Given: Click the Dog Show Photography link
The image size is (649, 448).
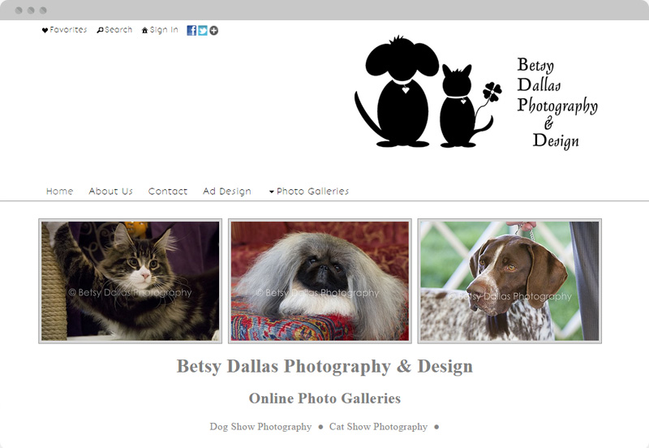Looking at the screenshot, I should click(260, 426).
